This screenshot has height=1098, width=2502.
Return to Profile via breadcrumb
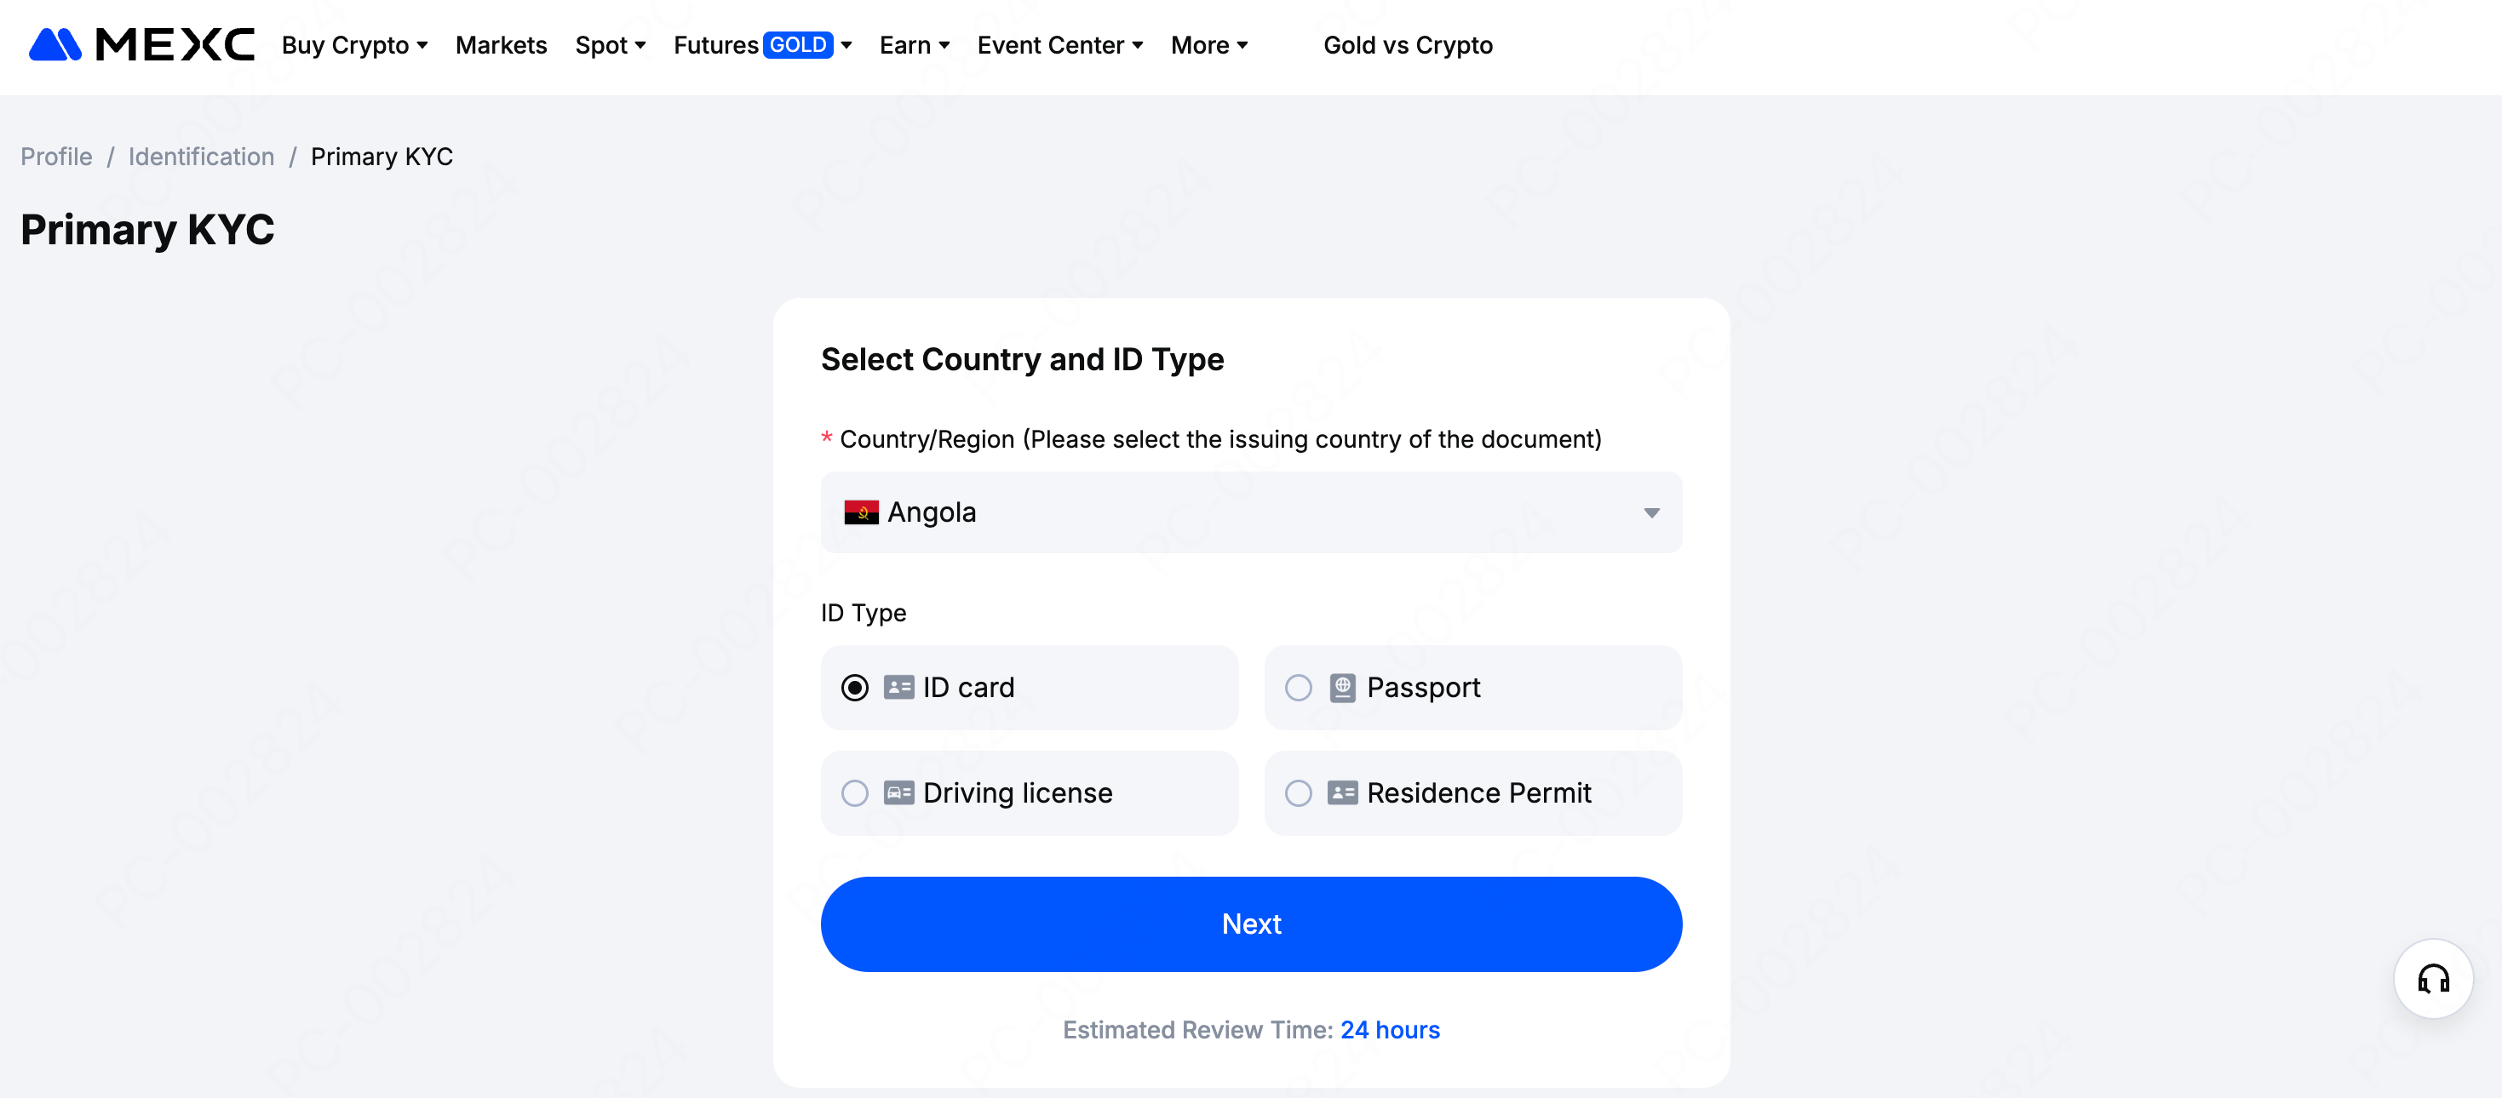click(x=56, y=157)
